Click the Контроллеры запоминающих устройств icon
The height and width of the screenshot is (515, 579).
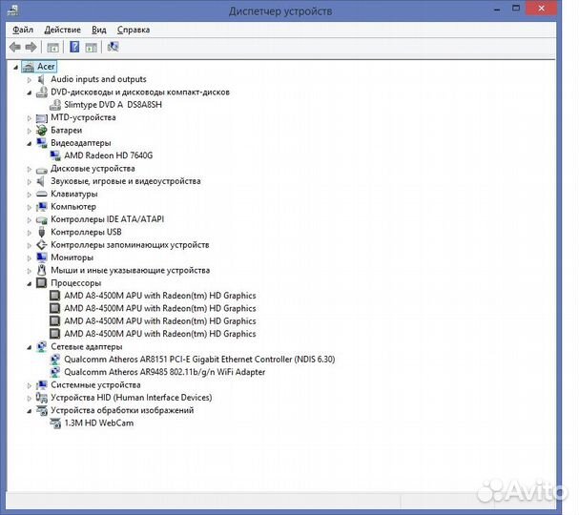(42, 245)
